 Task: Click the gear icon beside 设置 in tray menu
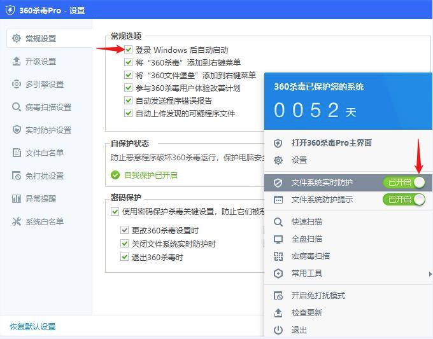coord(278,160)
